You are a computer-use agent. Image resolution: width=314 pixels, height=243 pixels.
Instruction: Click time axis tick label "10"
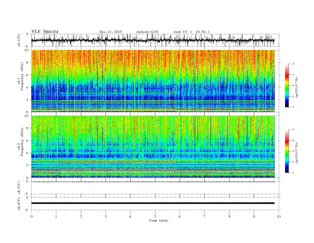[279, 216]
